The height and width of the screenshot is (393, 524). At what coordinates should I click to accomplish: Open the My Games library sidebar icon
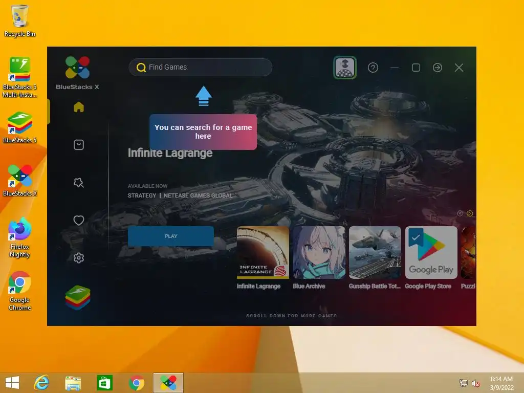pos(78,145)
